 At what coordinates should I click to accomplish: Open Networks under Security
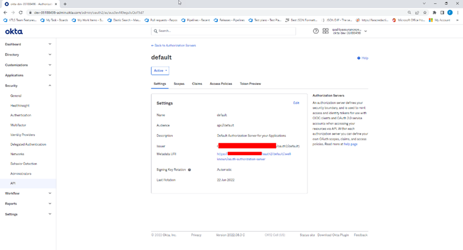pyautogui.click(x=17, y=154)
